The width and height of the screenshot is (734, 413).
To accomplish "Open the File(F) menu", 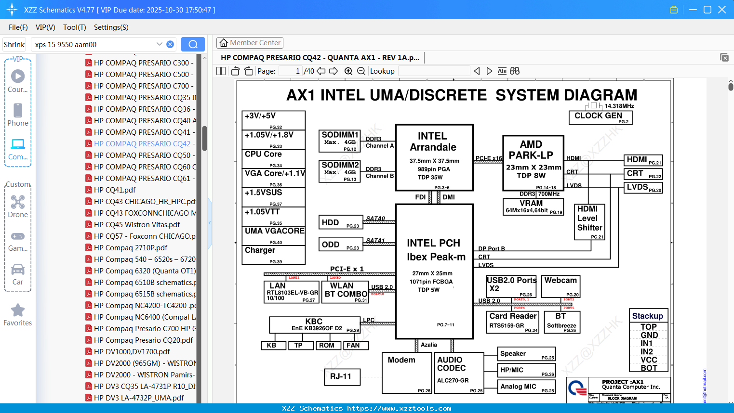I will click(18, 27).
